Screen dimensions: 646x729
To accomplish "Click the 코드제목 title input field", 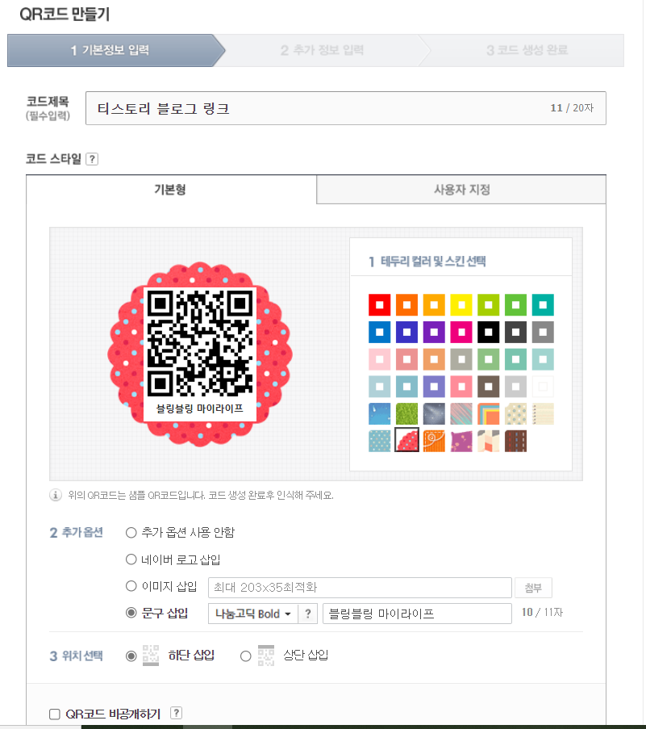I will point(345,108).
